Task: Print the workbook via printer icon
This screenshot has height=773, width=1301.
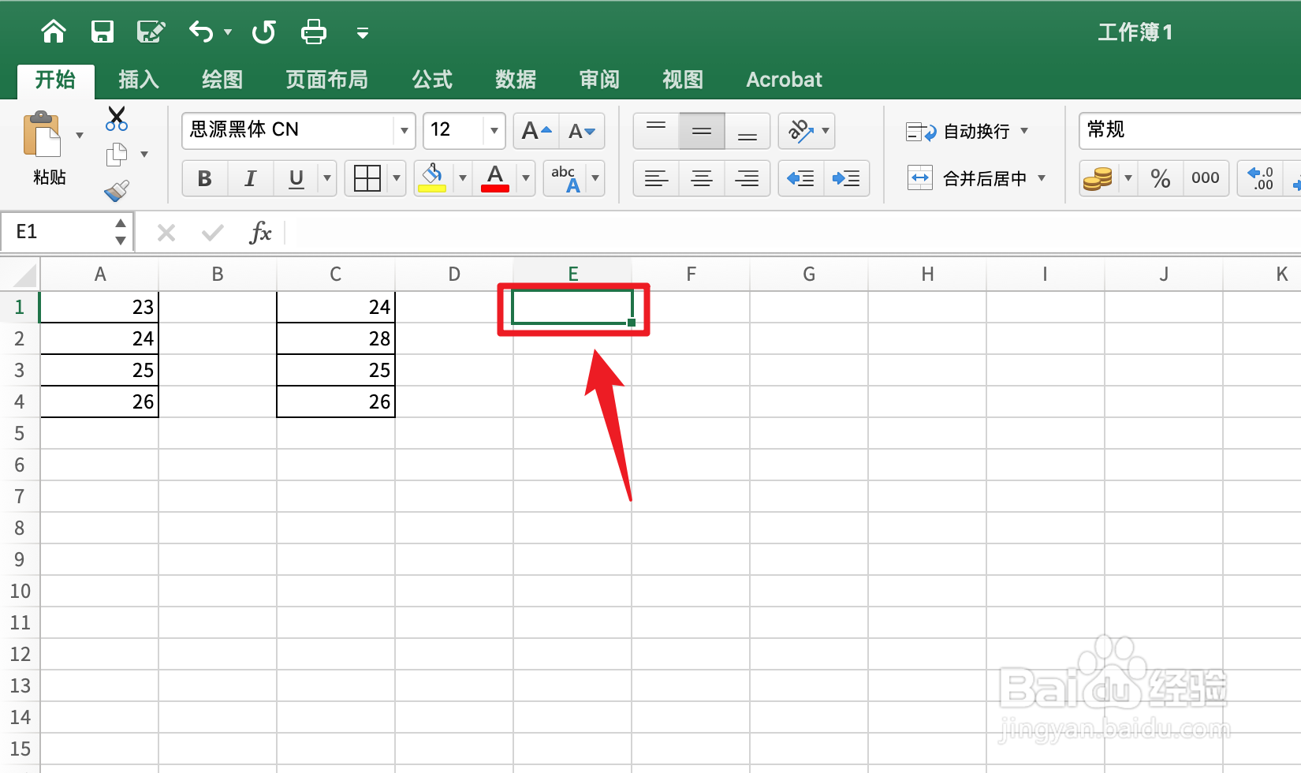Action: point(314,32)
